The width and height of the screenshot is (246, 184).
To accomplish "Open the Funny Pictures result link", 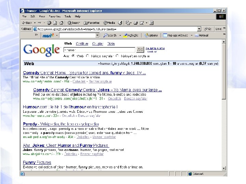I will 37,163.
